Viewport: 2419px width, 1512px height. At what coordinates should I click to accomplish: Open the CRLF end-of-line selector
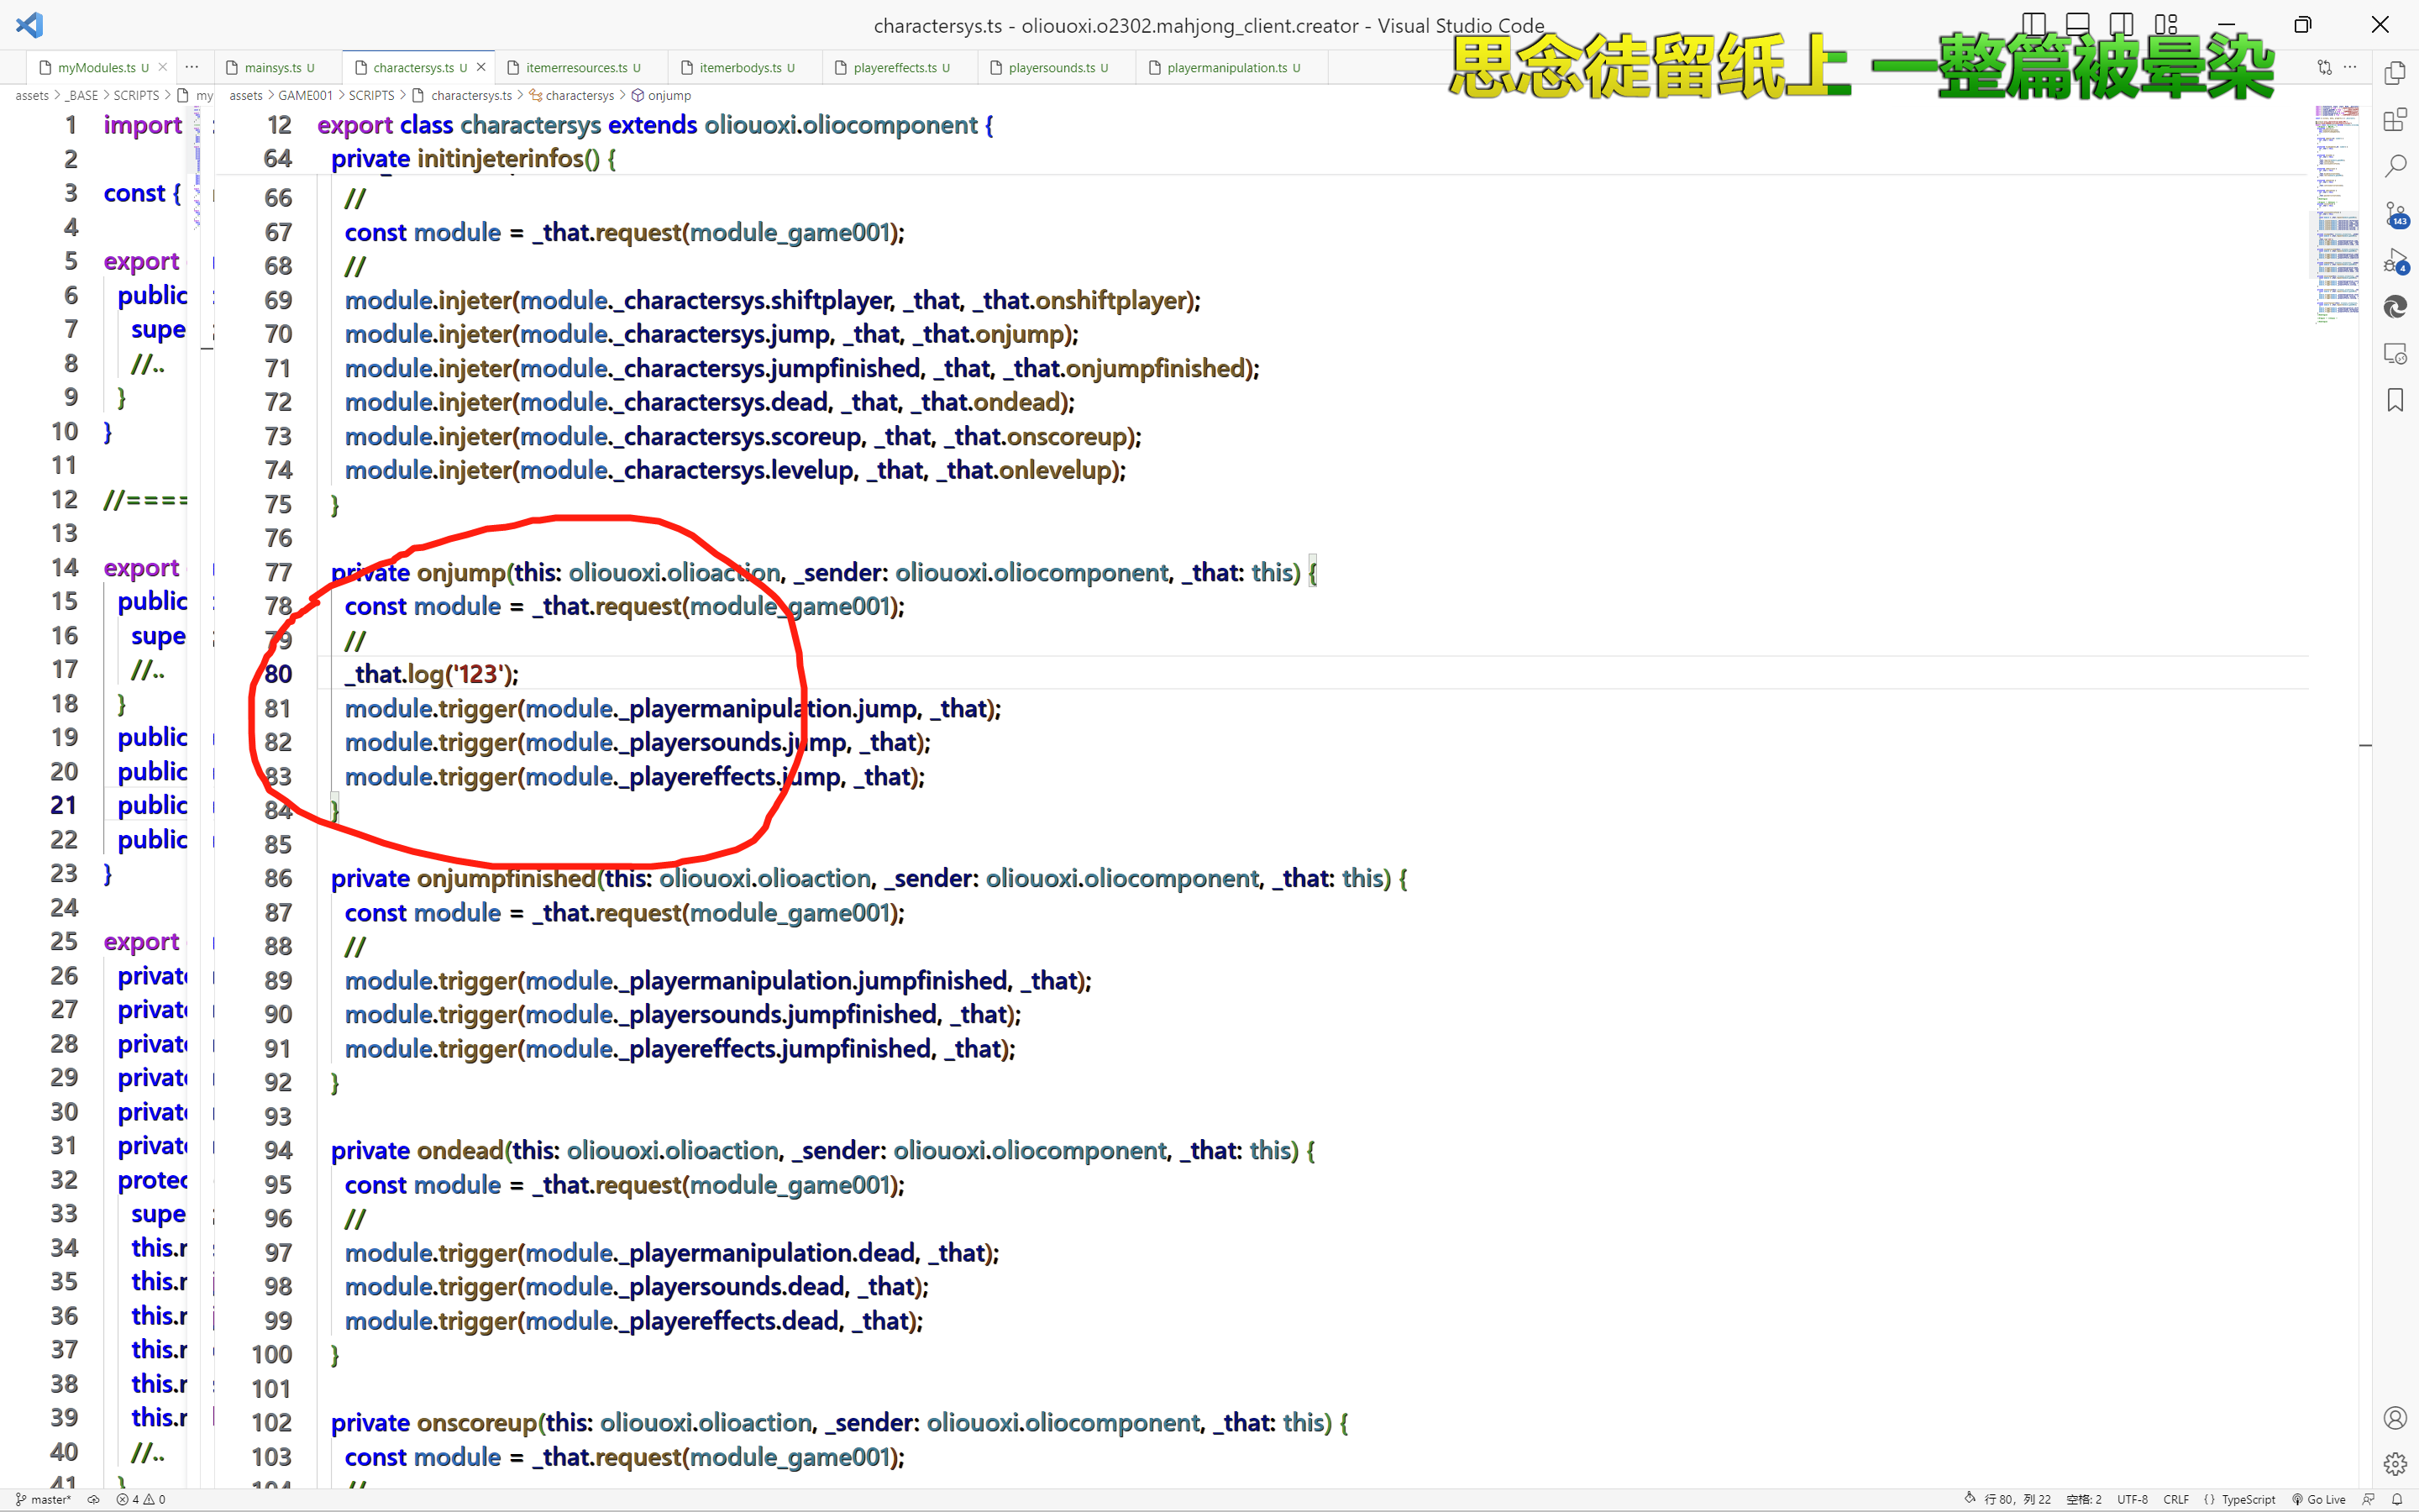click(x=2175, y=1499)
